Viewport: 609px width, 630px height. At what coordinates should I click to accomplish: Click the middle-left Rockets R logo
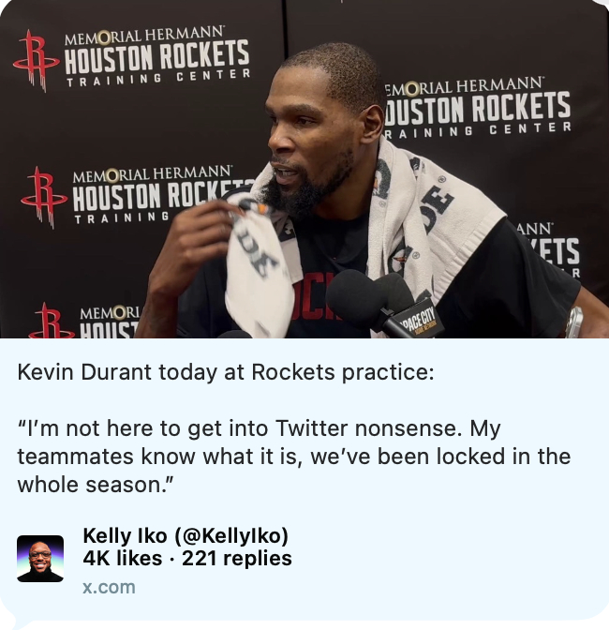click(x=44, y=198)
